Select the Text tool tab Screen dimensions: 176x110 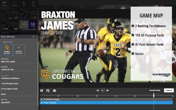[24, 4]
